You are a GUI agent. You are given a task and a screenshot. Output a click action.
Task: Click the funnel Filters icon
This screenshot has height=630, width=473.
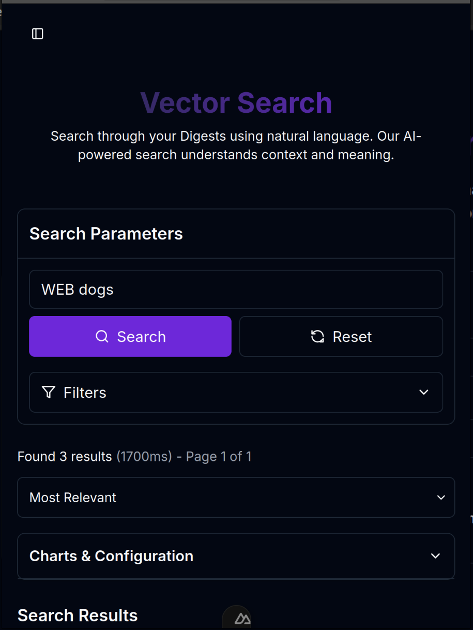(x=49, y=393)
